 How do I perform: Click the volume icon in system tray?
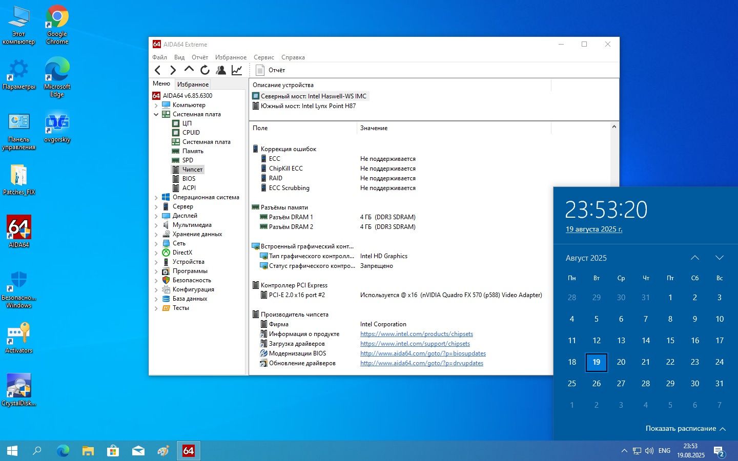pos(649,451)
